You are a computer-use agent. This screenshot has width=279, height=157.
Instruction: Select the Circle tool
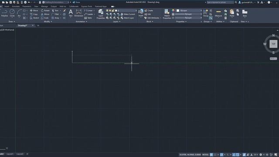(12, 13)
